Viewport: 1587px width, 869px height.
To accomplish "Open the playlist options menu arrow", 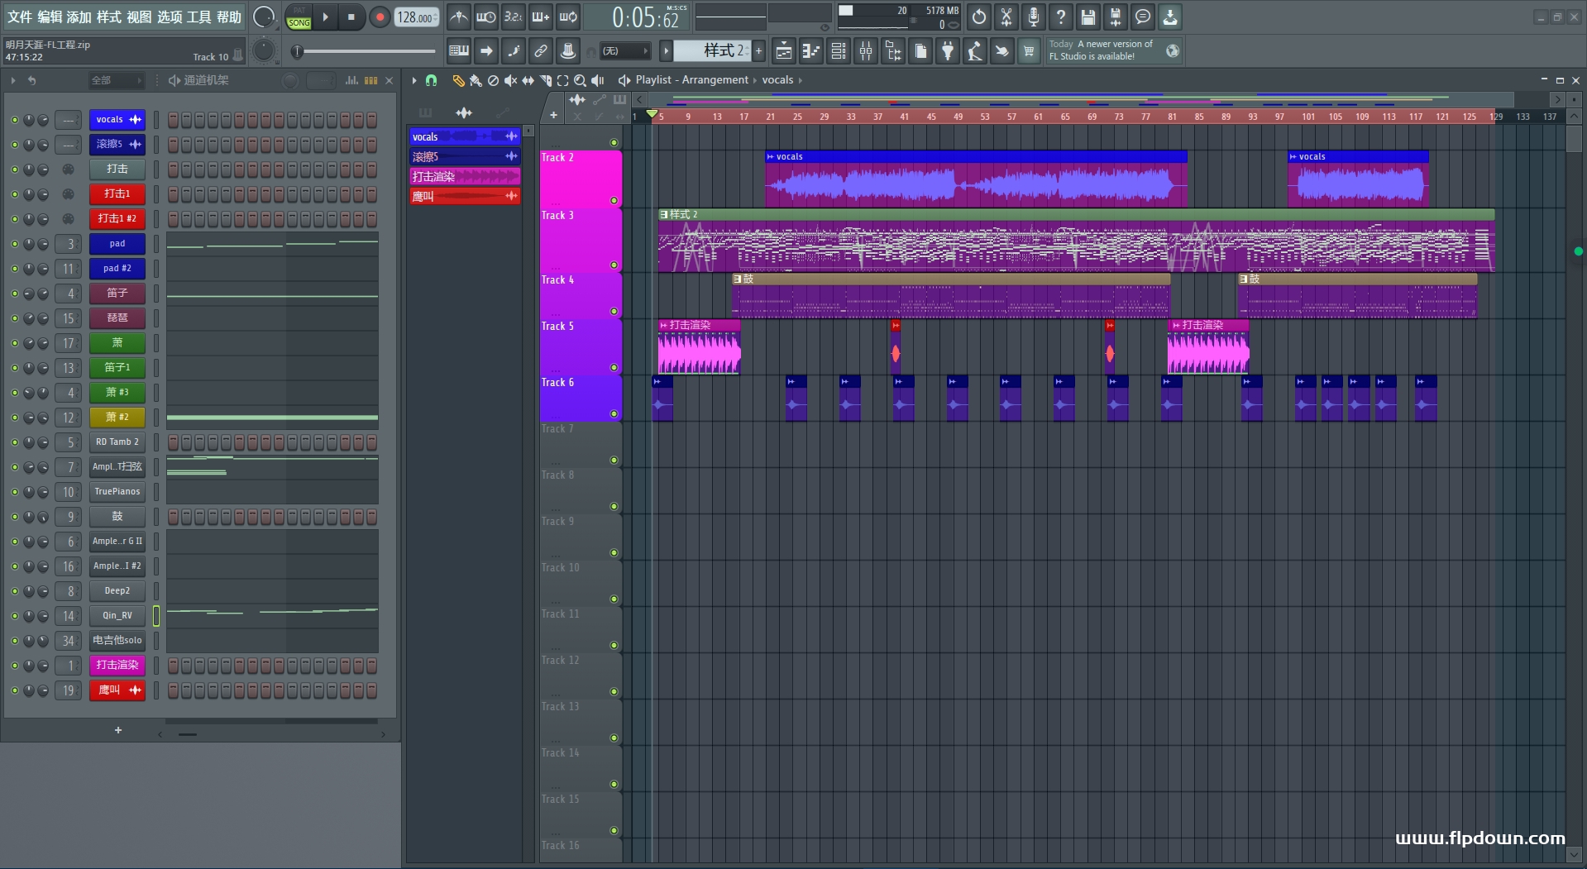I will pyautogui.click(x=414, y=80).
